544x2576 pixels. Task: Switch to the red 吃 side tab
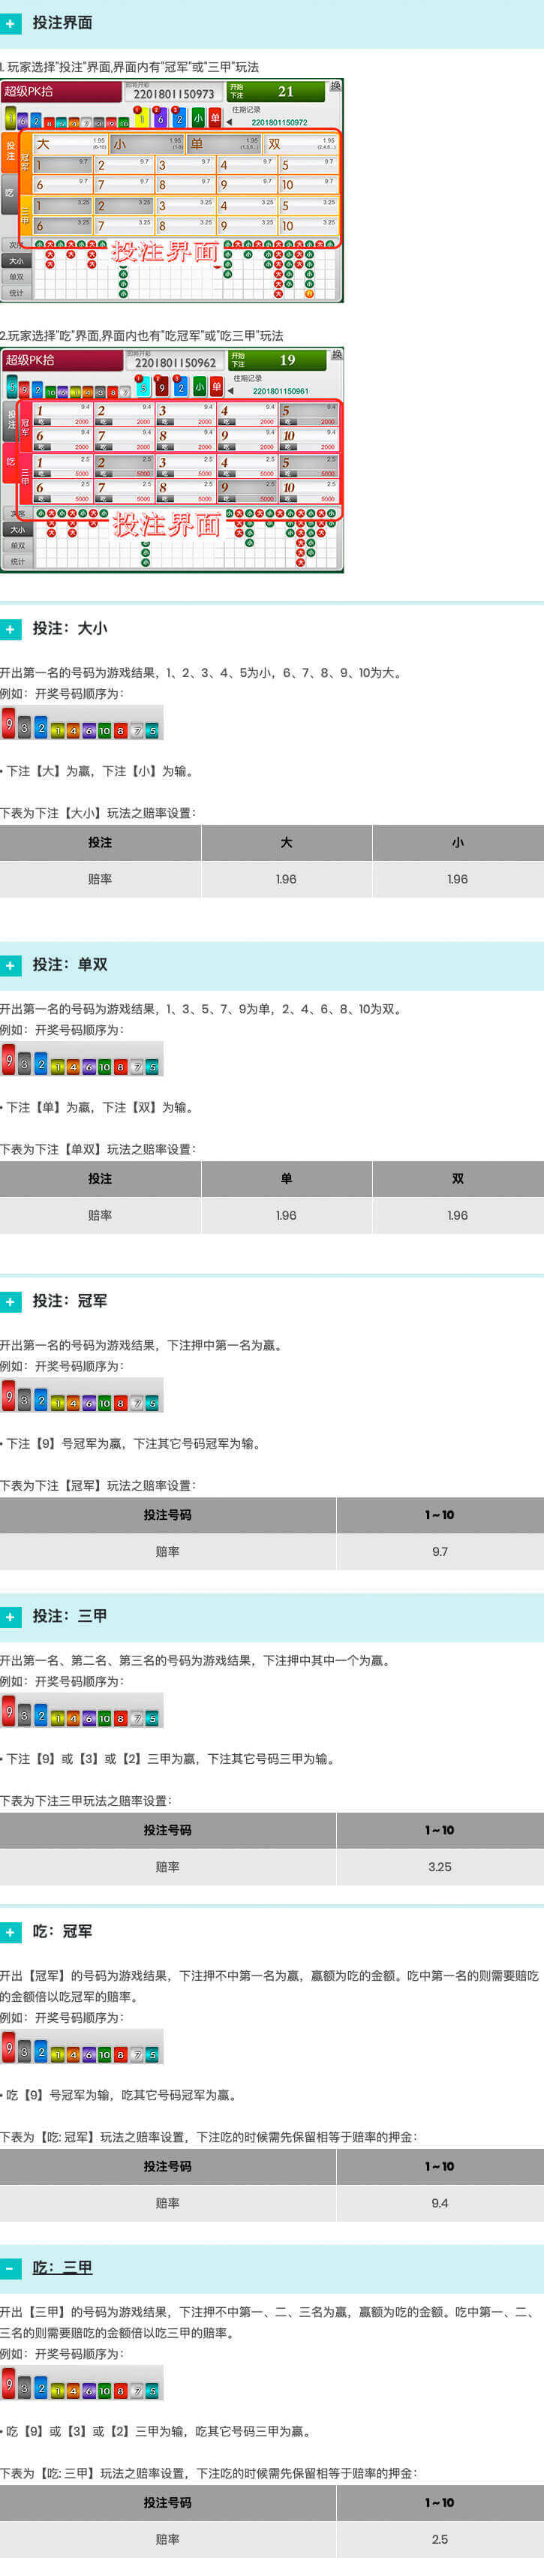tap(10, 461)
